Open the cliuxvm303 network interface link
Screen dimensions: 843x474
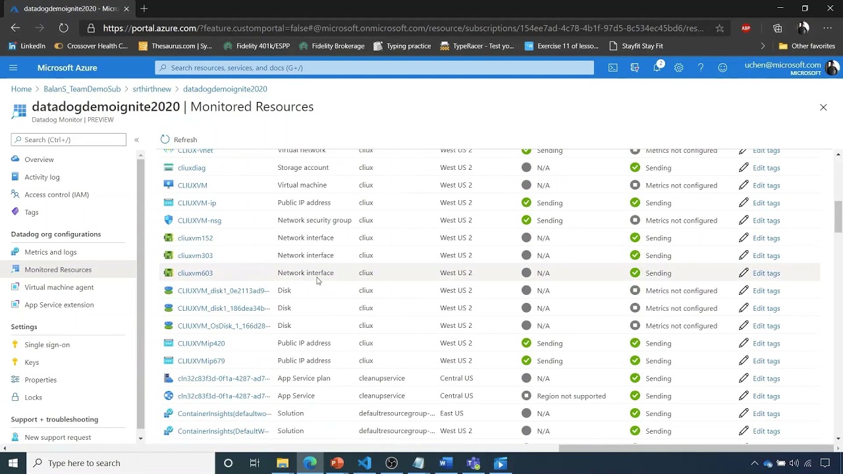[195, 255]
